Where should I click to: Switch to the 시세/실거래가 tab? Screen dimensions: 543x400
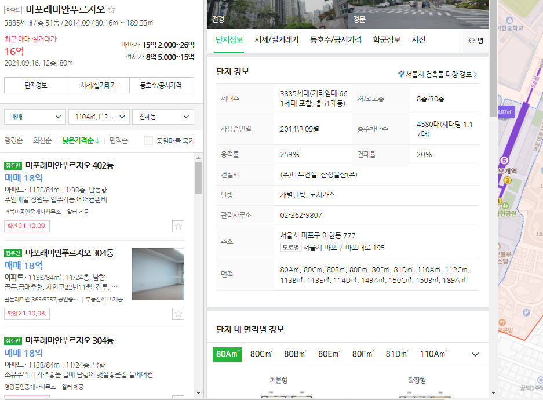coord(276,40)
